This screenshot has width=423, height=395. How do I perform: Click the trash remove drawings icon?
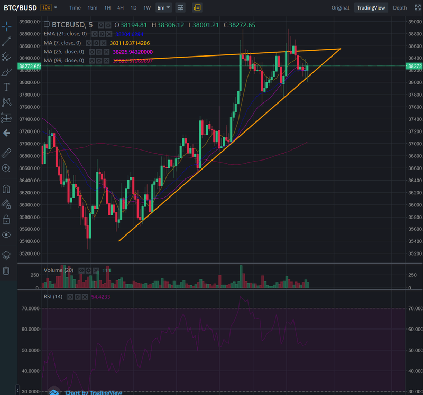point(6,270)
